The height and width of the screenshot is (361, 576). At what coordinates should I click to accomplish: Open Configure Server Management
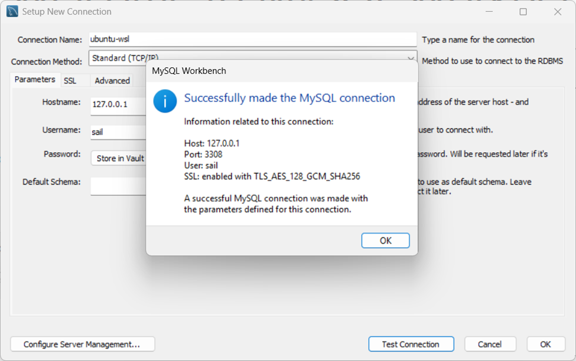pyautogui.click(x=82, y=344)
